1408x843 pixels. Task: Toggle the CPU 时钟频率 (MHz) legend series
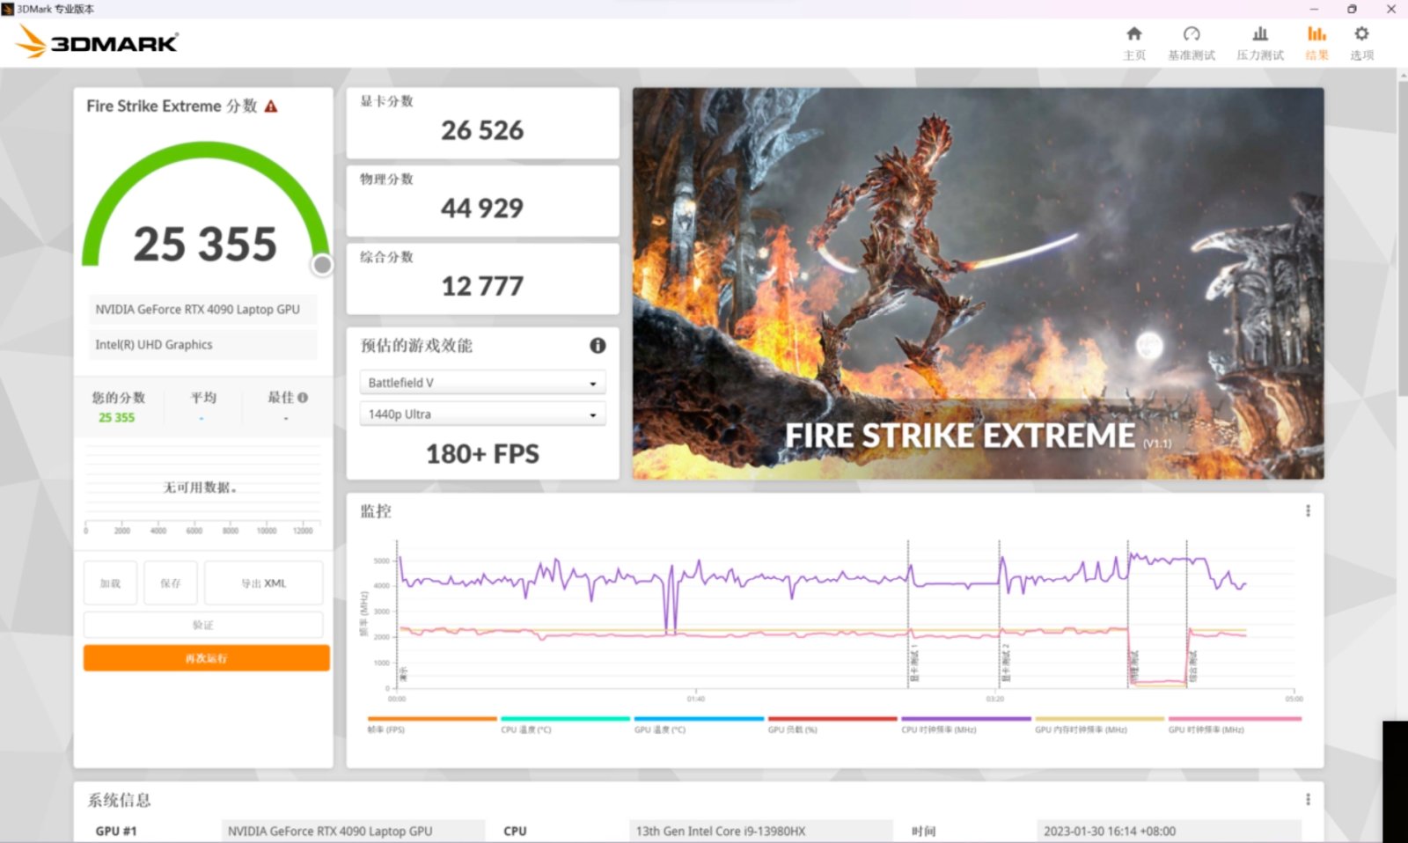point(965,724)
